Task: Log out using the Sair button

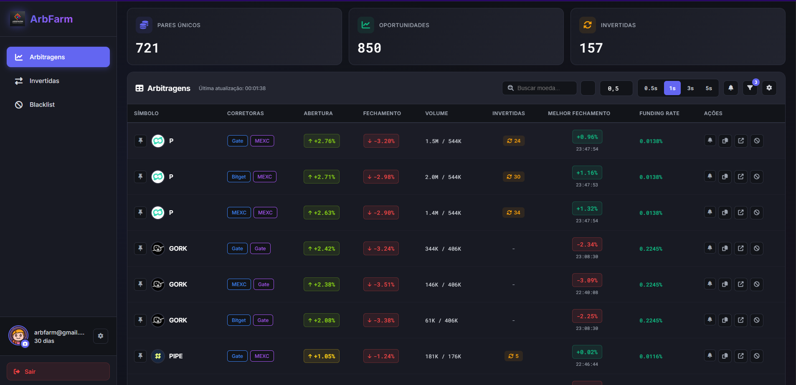Action: pos(58,371)
